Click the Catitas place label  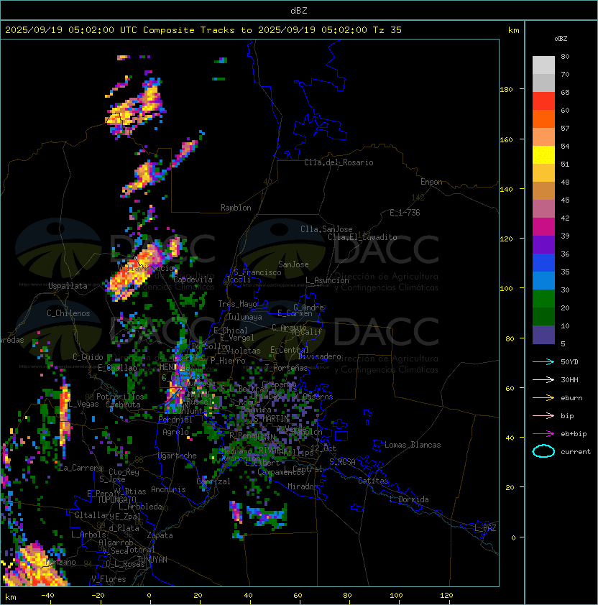[x=373, y=481]
